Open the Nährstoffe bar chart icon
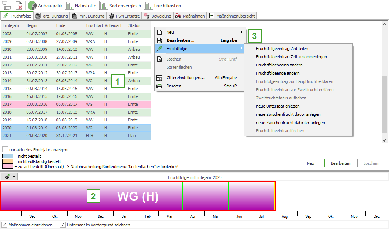 pos(69,6)
